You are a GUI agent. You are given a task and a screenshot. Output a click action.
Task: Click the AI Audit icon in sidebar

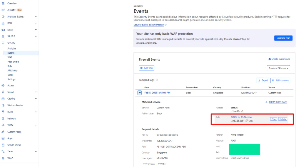tap(3, 10)
